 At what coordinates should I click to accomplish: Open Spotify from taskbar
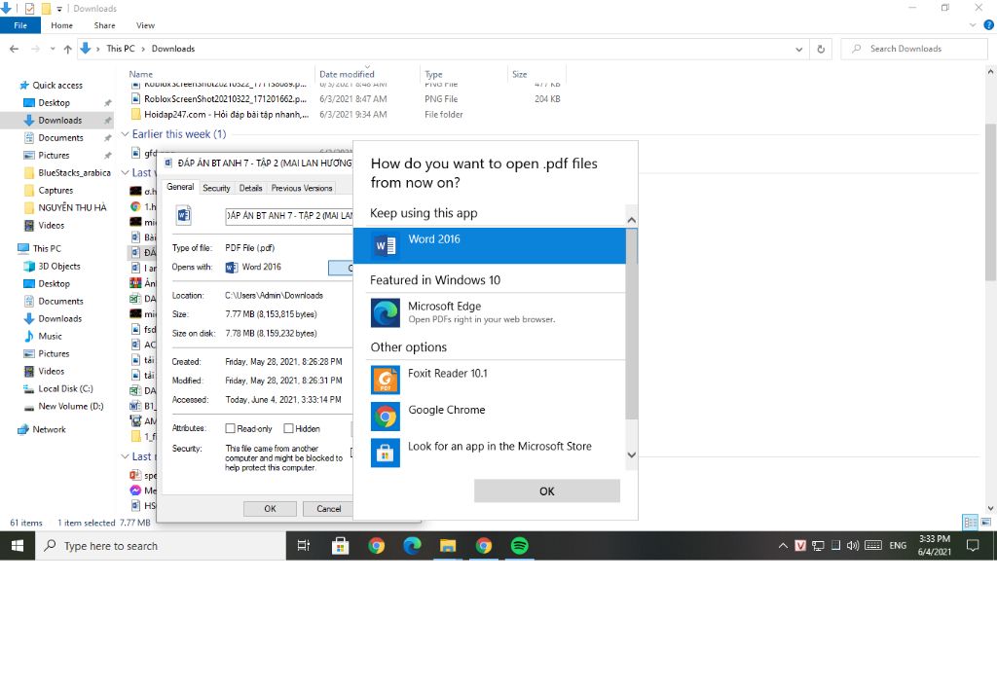pos(520,546)
